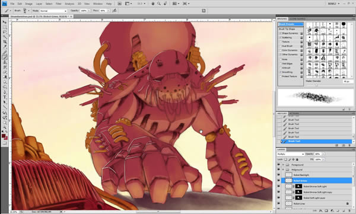
Task: Create new document from current history state
Action: 336,145
